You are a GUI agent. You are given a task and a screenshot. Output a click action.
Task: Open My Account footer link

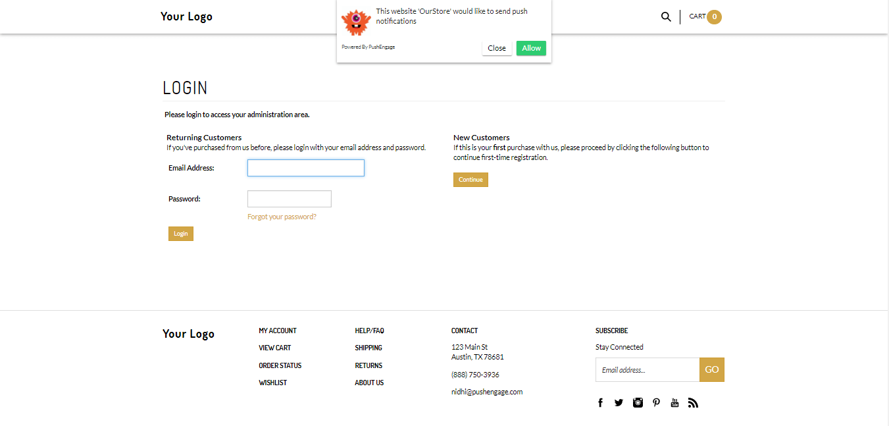coord(278,331)
